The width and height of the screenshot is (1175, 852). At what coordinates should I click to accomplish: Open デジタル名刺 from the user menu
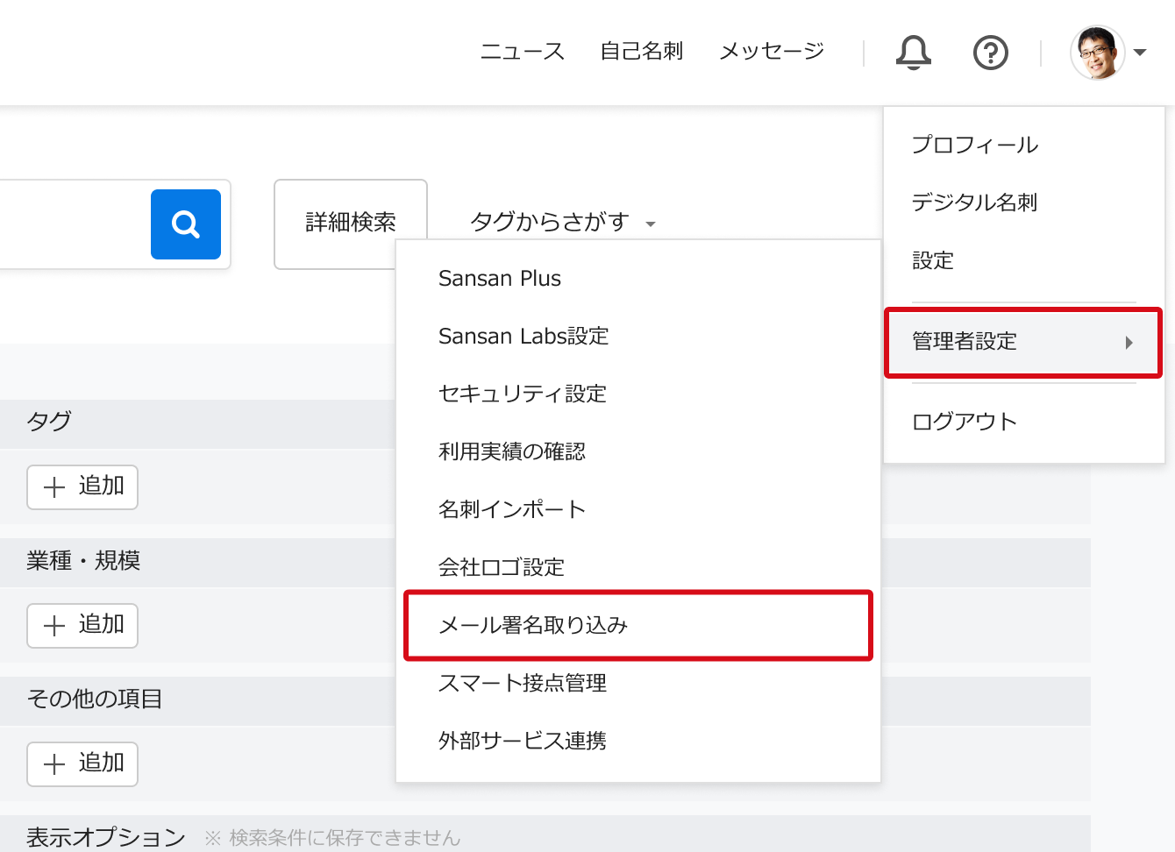[974, 202]
